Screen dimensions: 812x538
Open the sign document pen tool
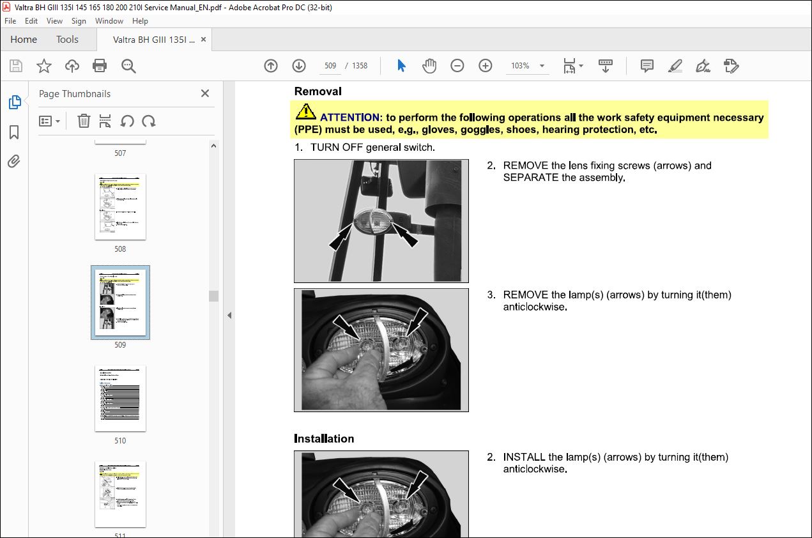click(x=703, y=66)
